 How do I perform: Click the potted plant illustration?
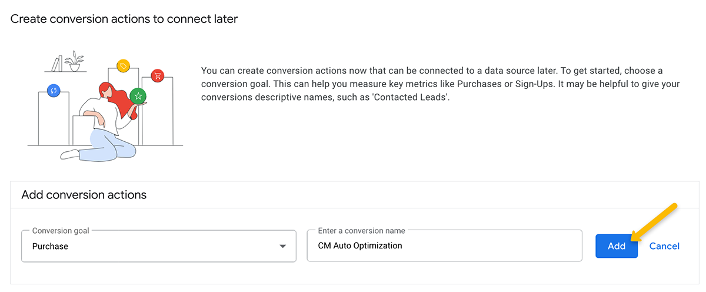click(74, 61)
